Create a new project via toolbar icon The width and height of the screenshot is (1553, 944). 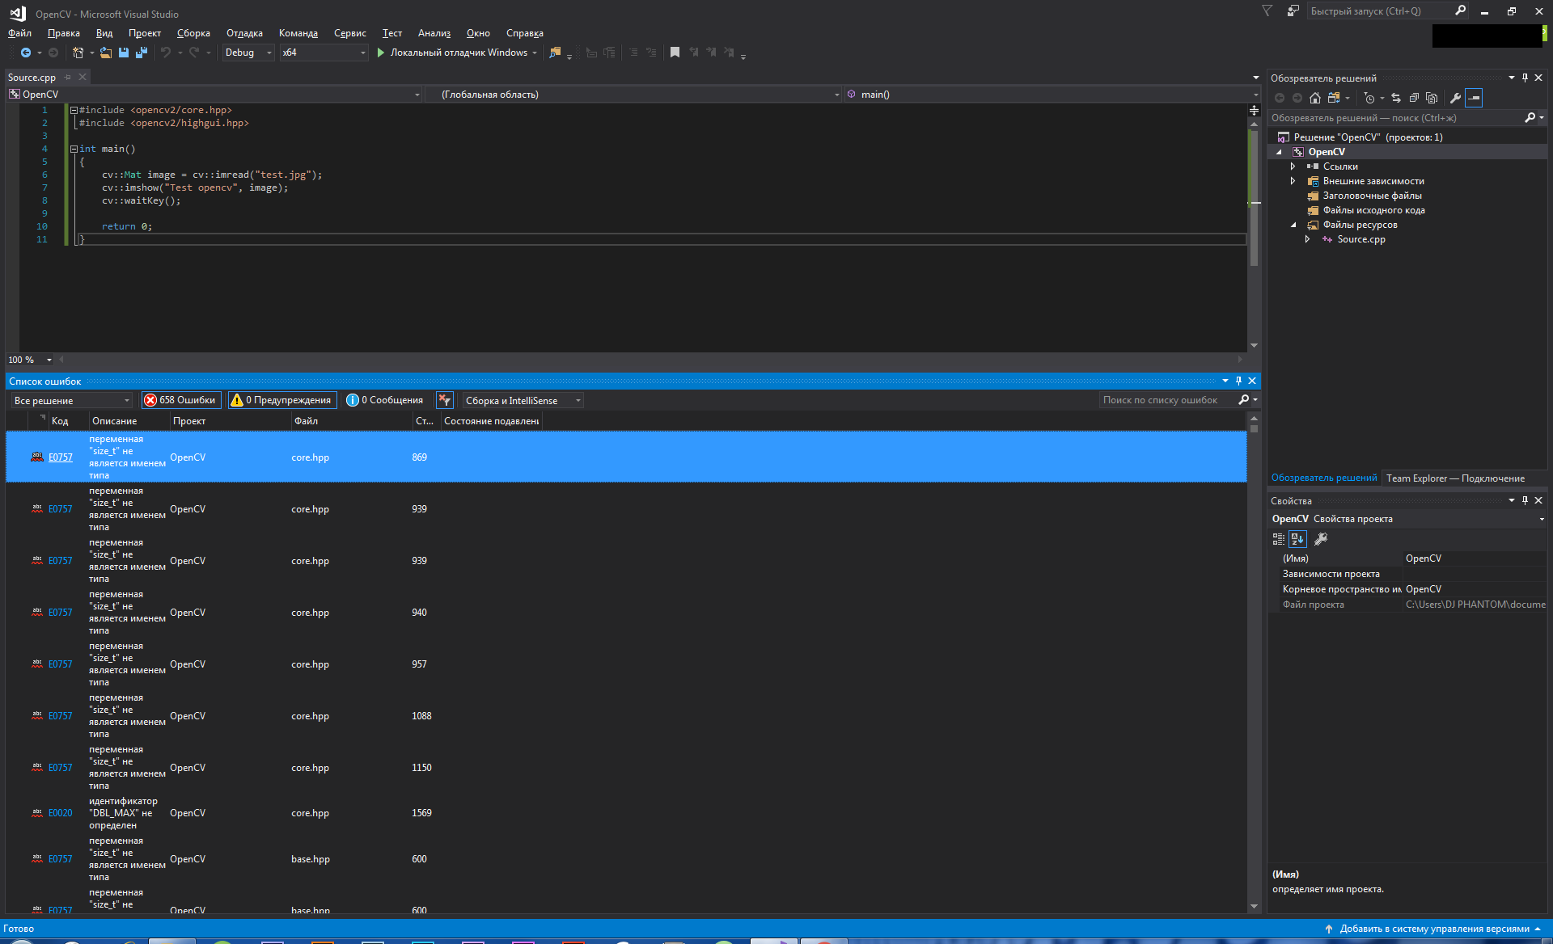pos(78,53)
